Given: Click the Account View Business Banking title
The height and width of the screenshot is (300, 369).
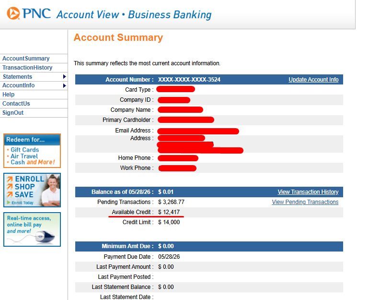Looking at the screenshot, I should point(134,14).
